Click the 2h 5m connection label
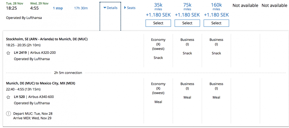This screenshot has width=289, height=128. 68,73
